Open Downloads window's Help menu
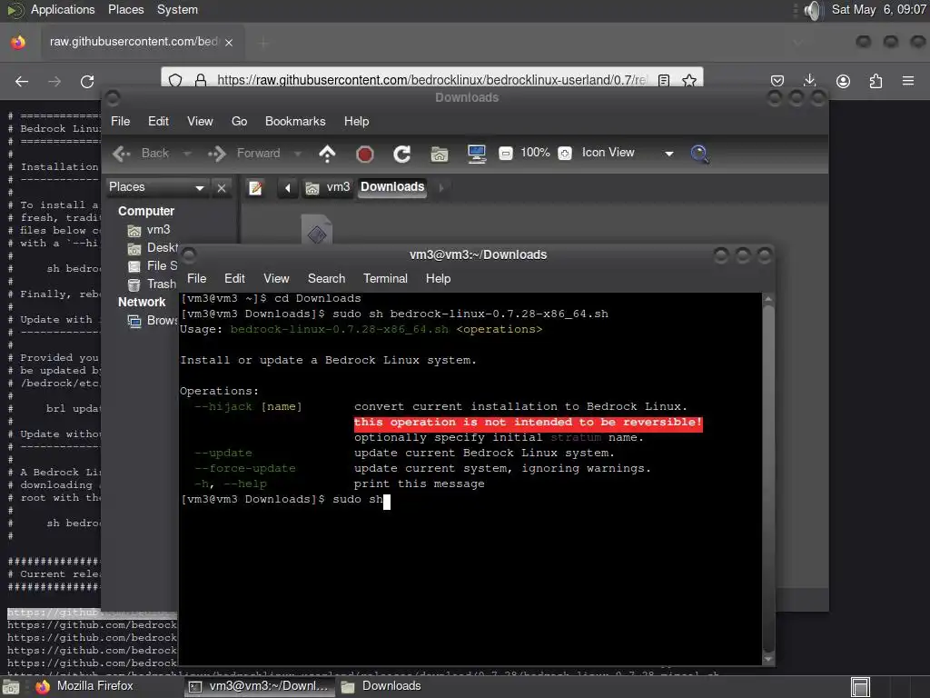The image size is (930, 698). [356, 121]
